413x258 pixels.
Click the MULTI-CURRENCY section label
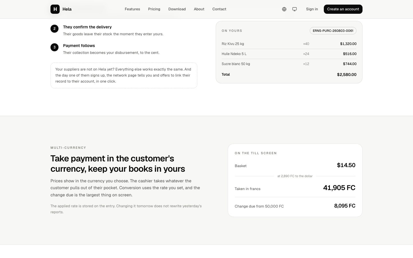click(x=68, y=148)
